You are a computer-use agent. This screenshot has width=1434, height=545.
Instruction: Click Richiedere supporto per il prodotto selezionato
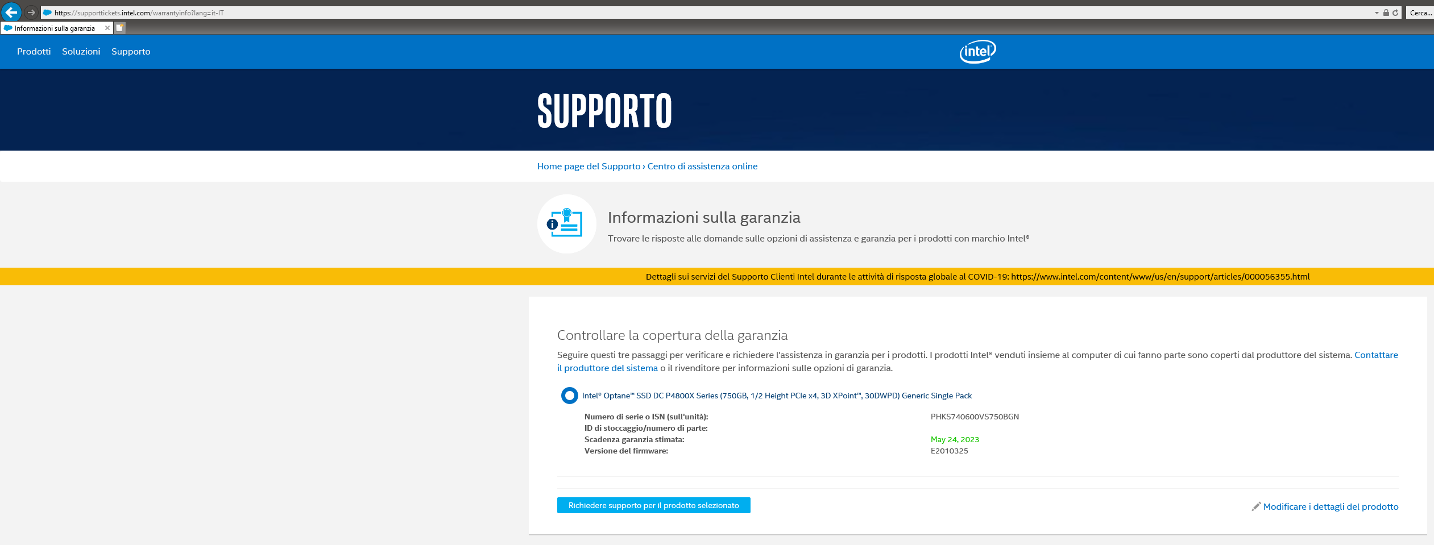(x=653, y=505)
